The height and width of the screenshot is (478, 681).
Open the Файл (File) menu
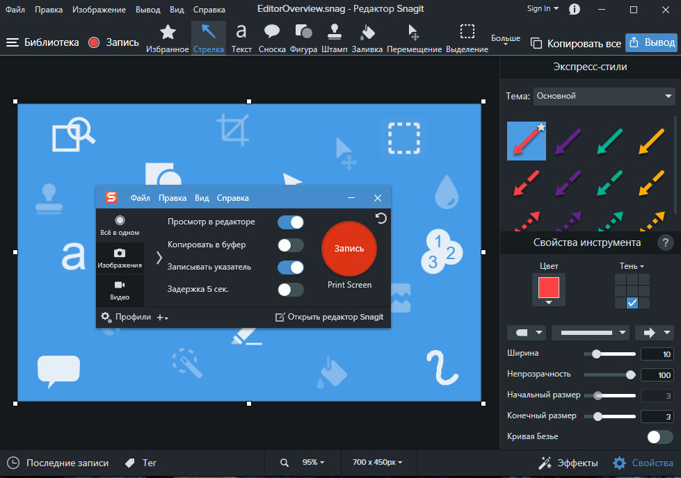click(x=15, y=10)
